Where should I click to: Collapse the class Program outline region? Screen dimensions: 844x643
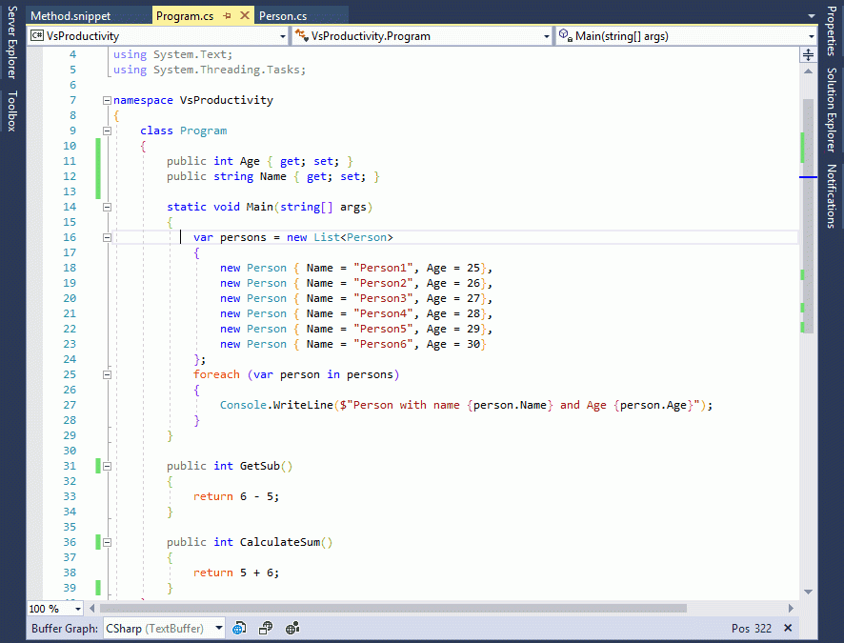tap(107, 131)
